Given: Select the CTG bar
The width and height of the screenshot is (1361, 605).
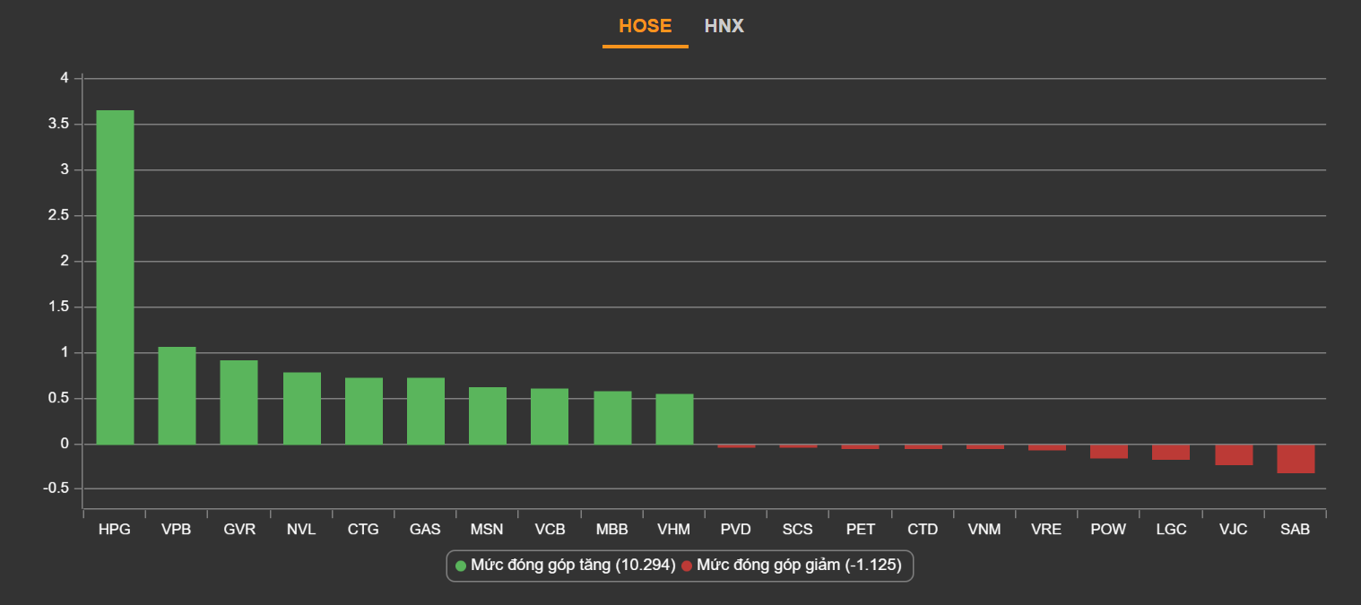Looking at the screenshot, I should 363,411.
